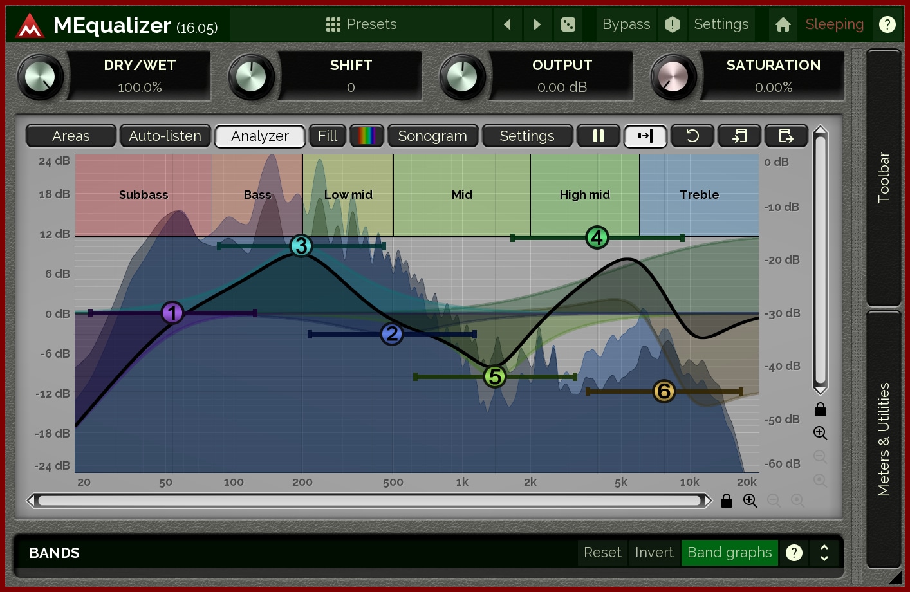Click the vertical zoom scrollbar

820,260
